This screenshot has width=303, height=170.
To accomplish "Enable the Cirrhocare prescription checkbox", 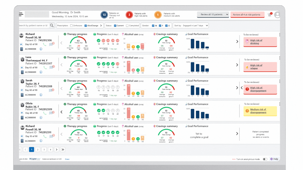I will pos(71,26).
